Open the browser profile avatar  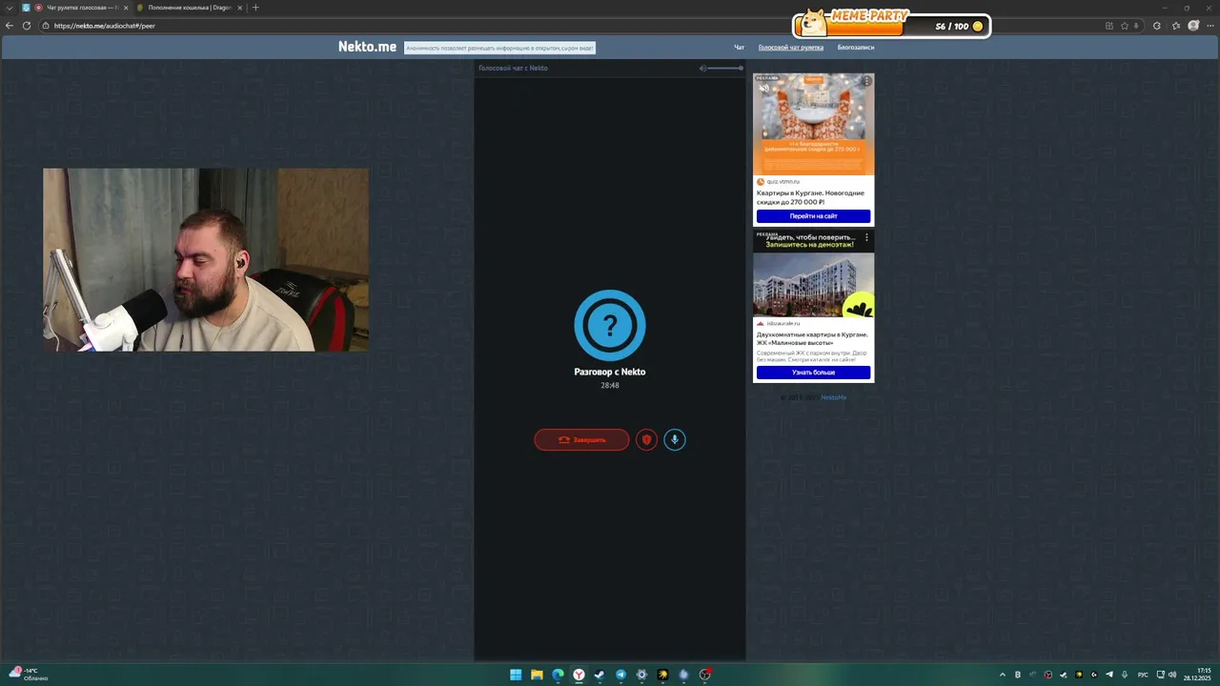point(1193,26)
